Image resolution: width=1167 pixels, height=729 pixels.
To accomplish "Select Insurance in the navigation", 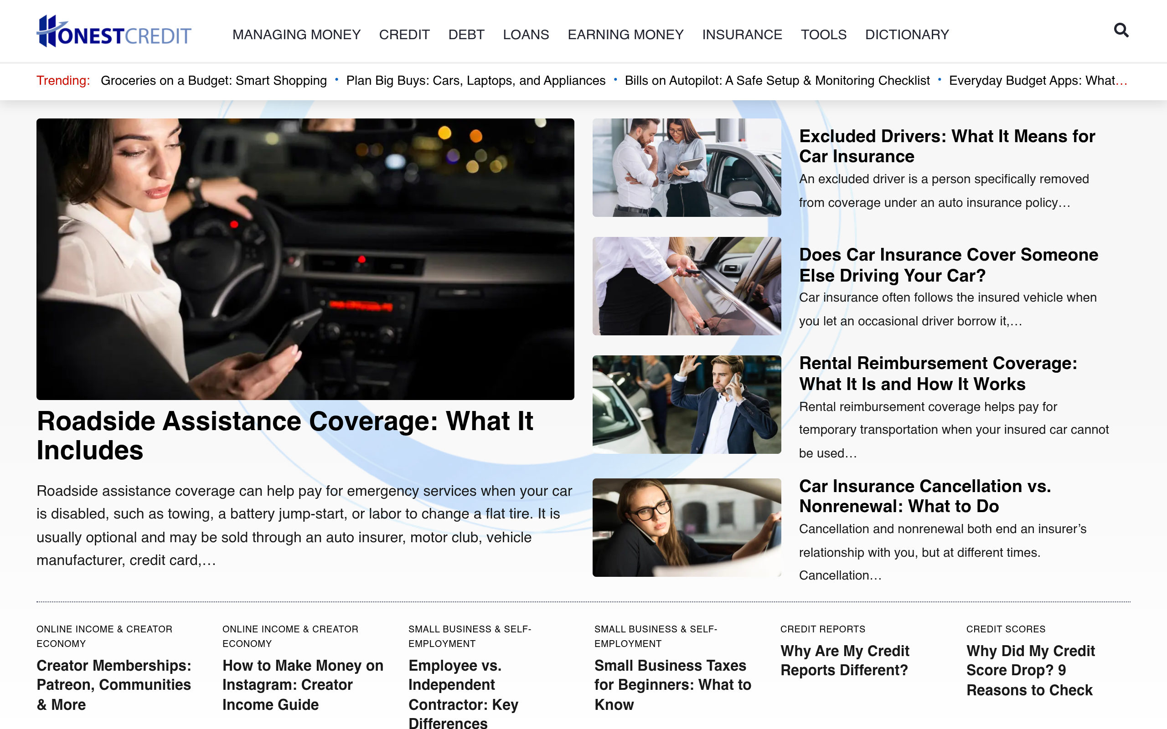I will [742, 35].
